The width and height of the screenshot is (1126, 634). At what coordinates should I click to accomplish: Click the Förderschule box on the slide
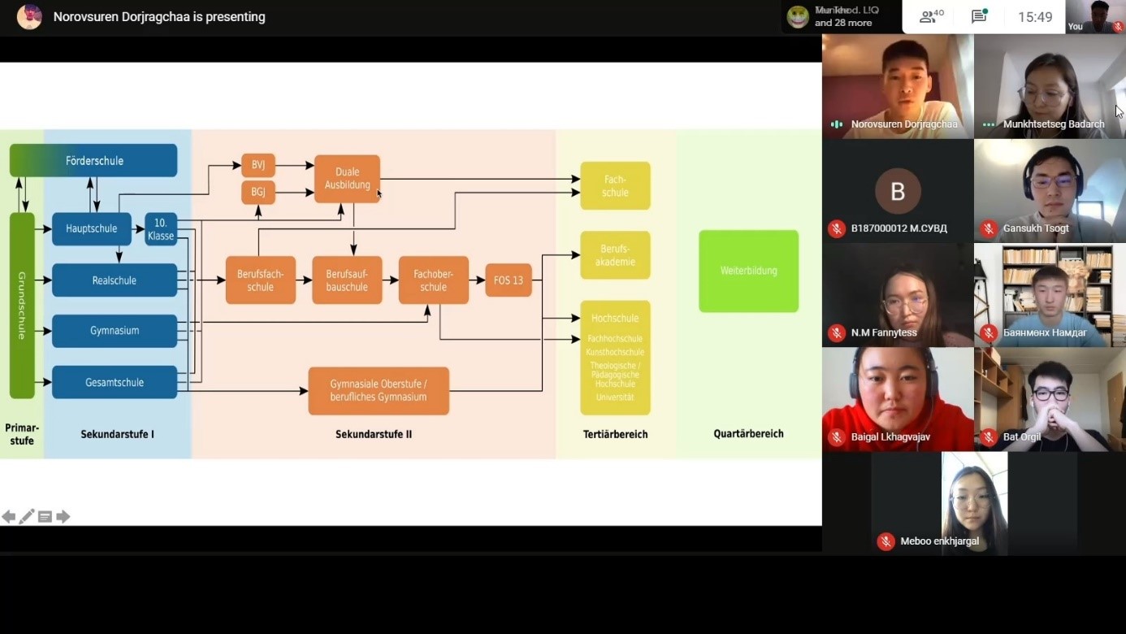[93, 160]
